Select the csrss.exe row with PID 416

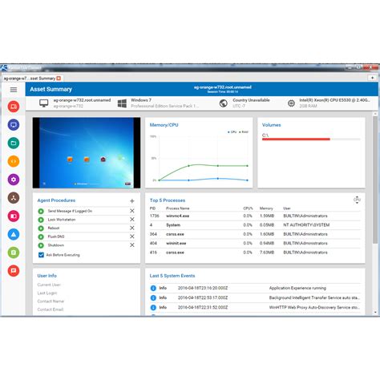click(x=255, y=253)
